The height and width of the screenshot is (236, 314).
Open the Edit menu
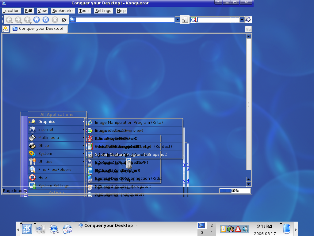[29, 11]
